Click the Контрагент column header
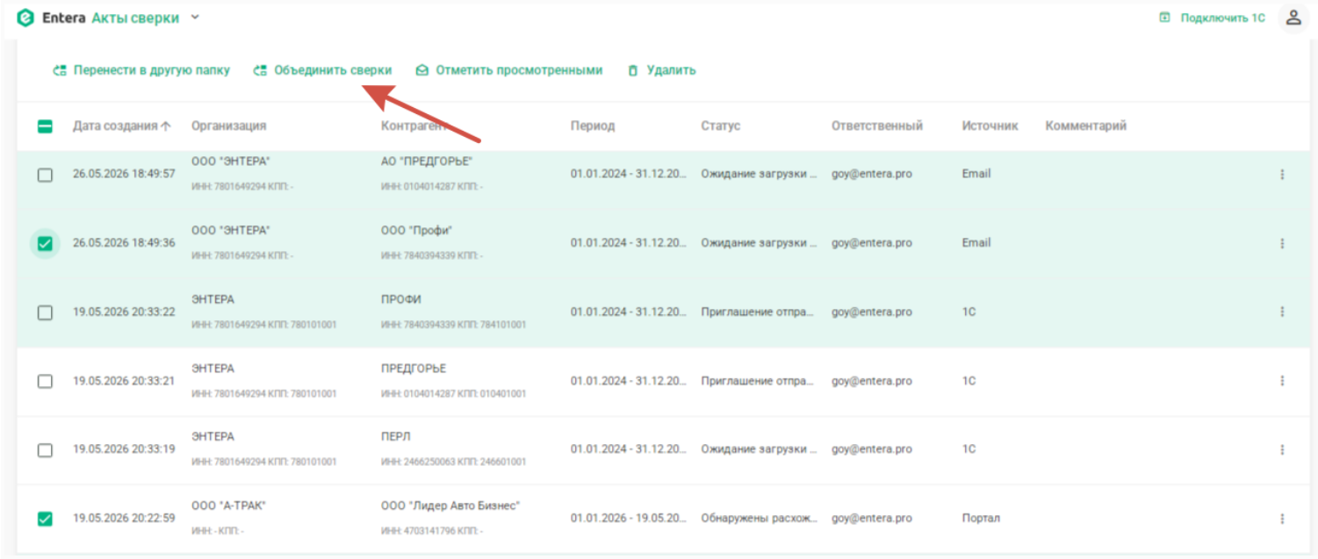Screen dimensions: 1318x559 tap(414, 126)
